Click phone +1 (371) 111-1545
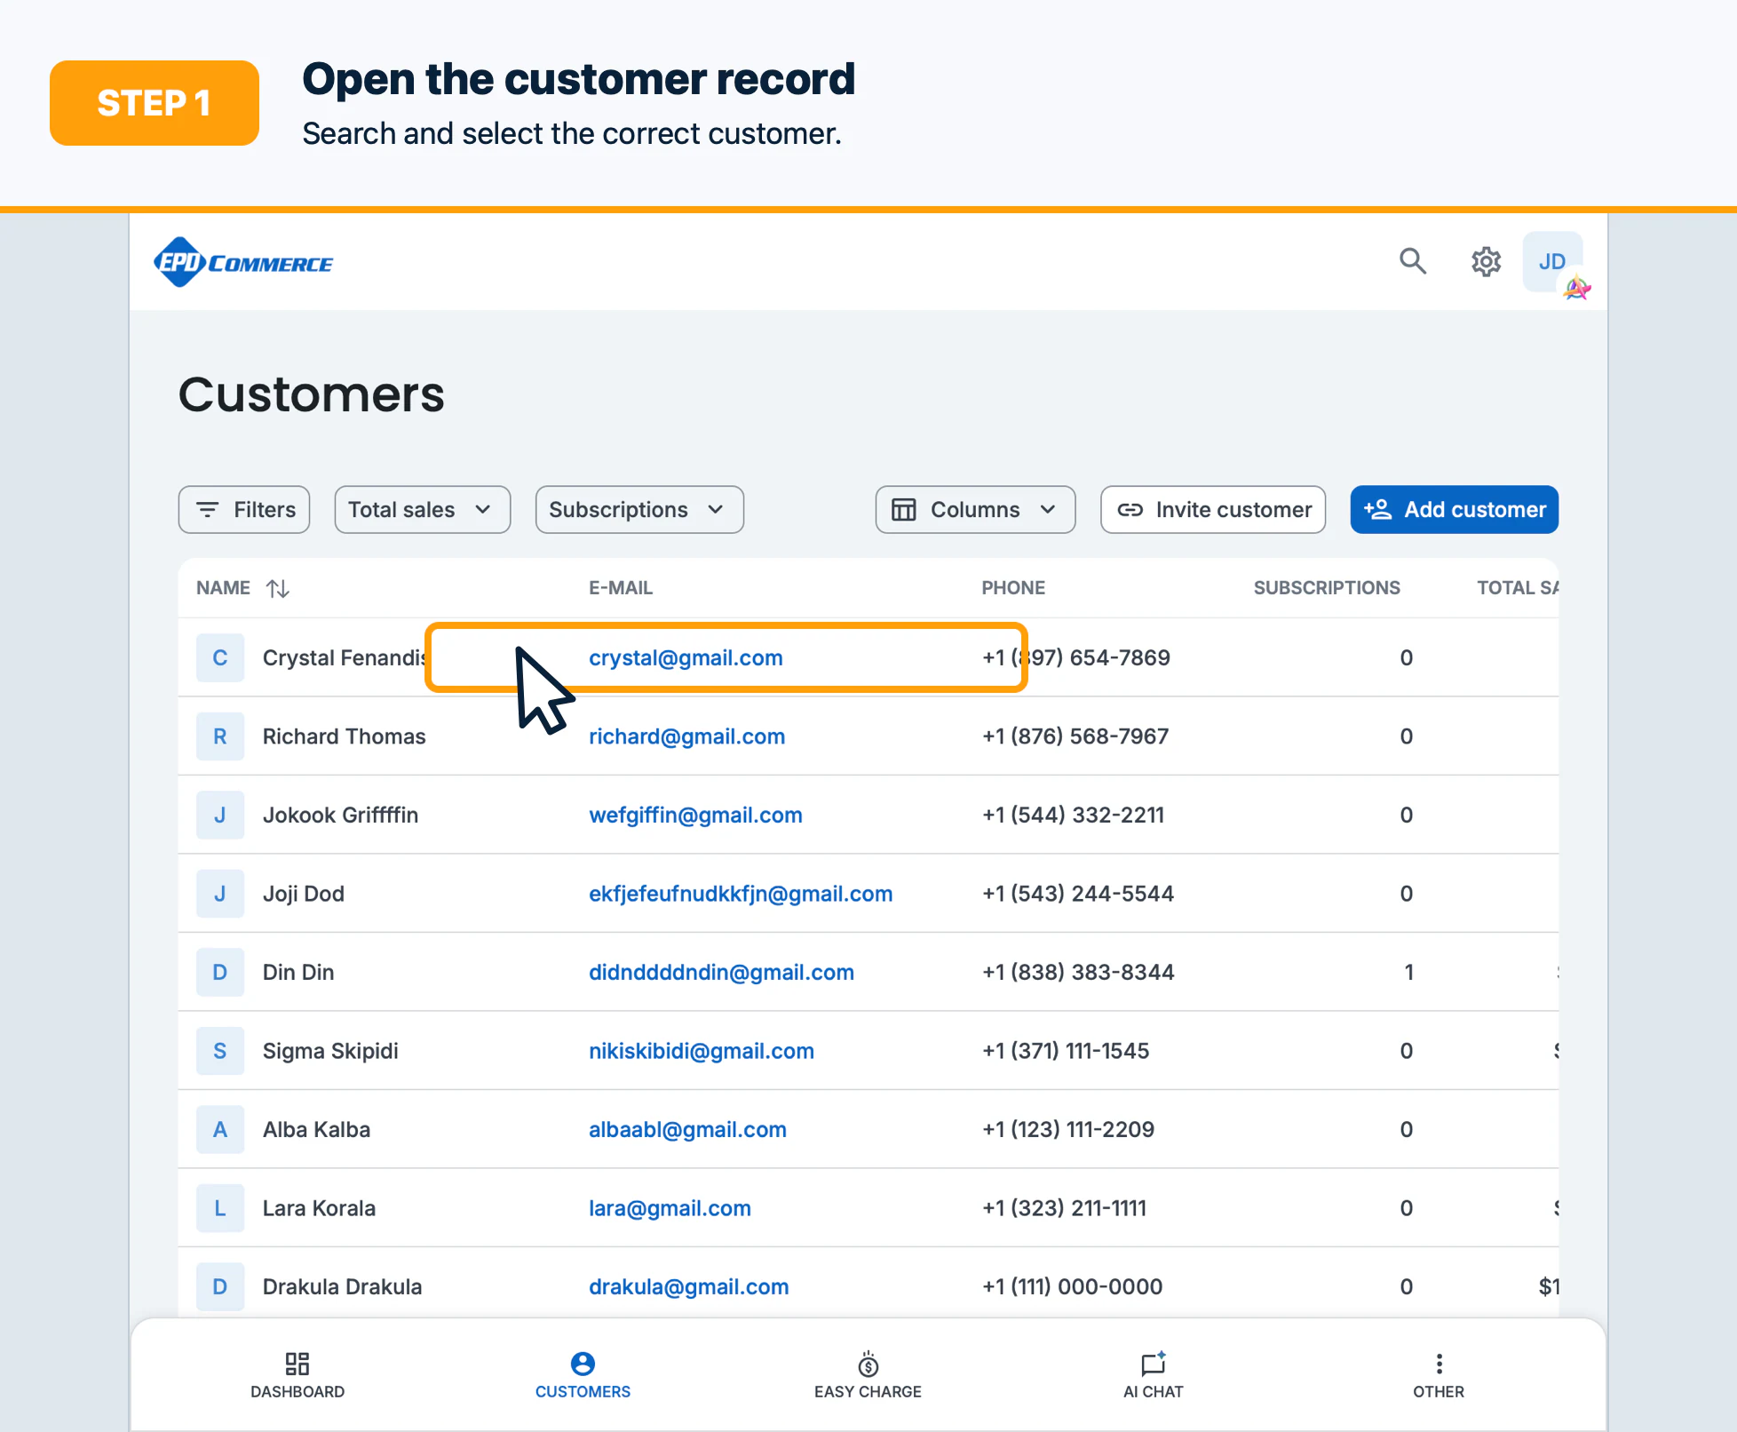 pos(1065,1051)
